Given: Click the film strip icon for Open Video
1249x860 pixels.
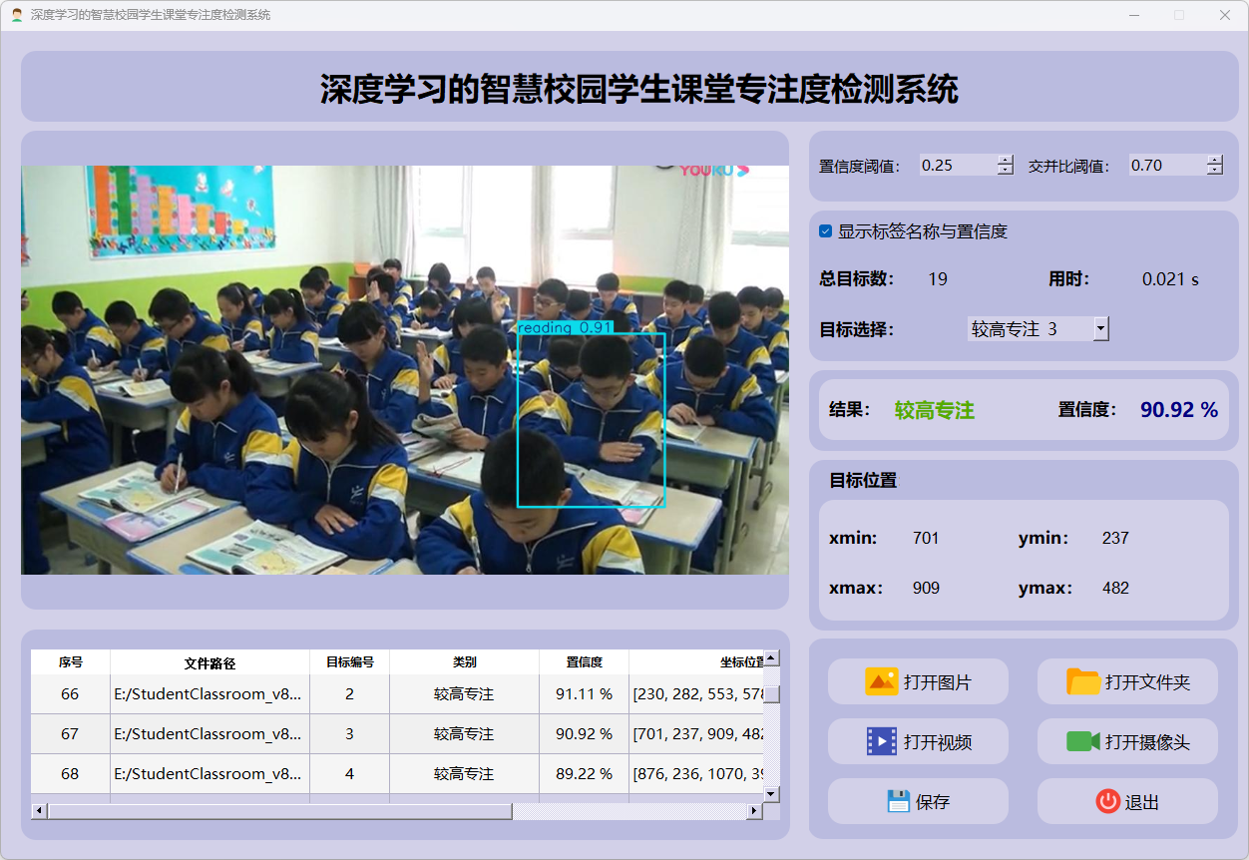Looking at the screenshot, I should coord(882,741).
